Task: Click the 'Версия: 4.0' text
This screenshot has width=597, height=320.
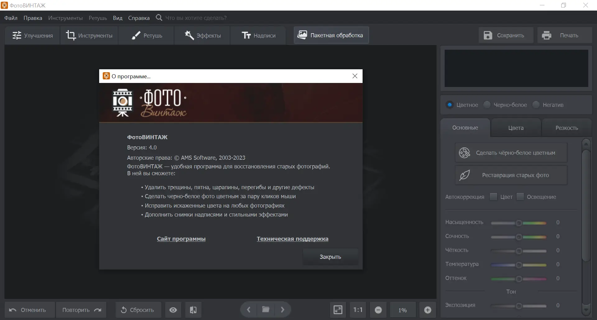Action: click(x=142, y=147)
